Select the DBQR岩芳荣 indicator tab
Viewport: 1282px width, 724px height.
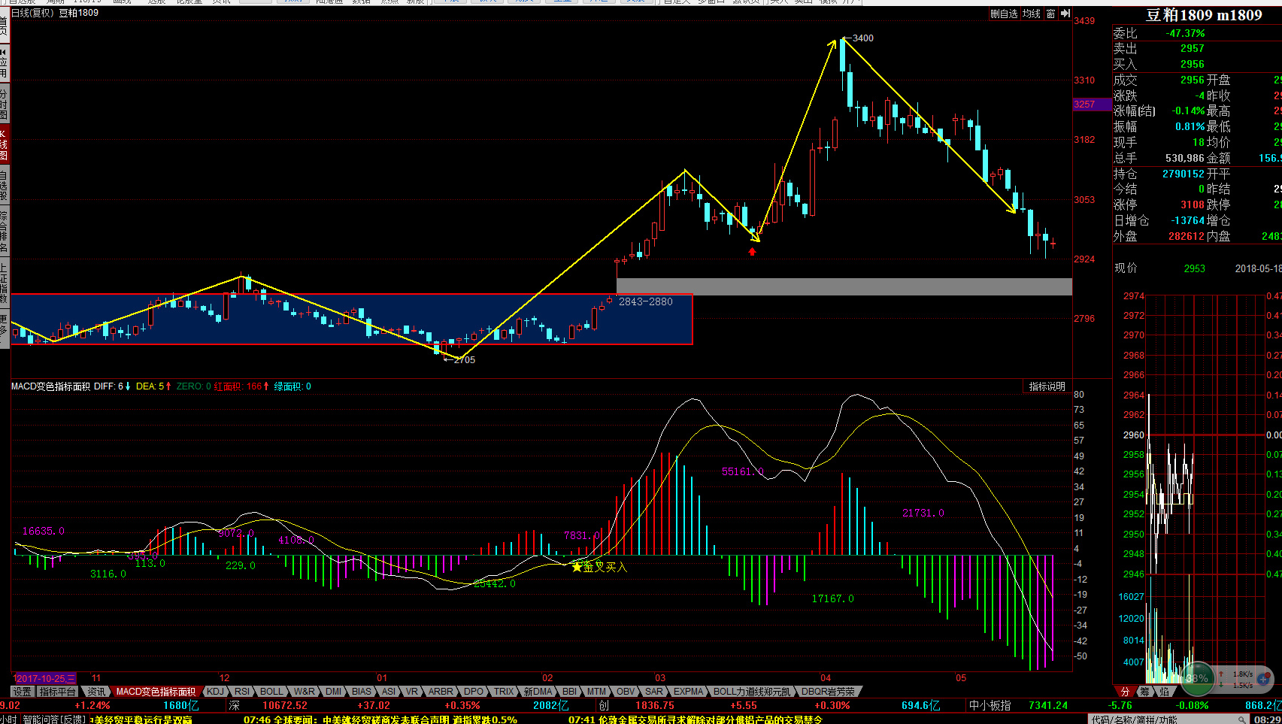pos(828,692)
